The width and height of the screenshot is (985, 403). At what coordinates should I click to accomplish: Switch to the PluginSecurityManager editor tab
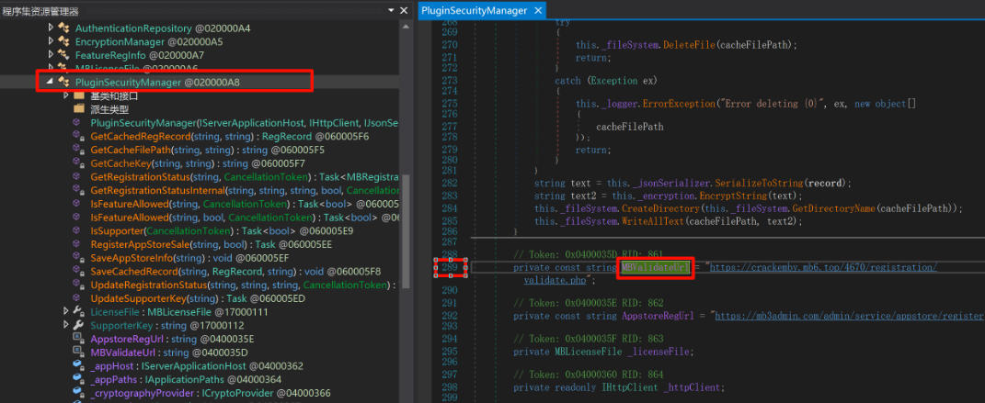pyautogui.click(x=475, y=10)
